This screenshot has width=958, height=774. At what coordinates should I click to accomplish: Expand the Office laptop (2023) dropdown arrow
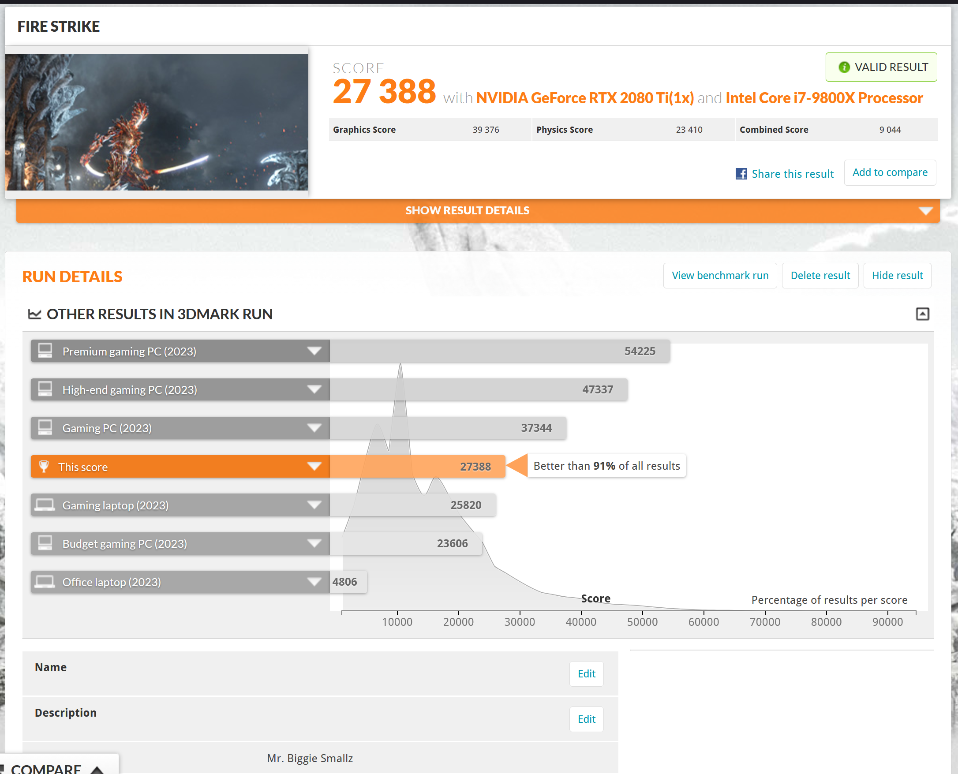314,582
